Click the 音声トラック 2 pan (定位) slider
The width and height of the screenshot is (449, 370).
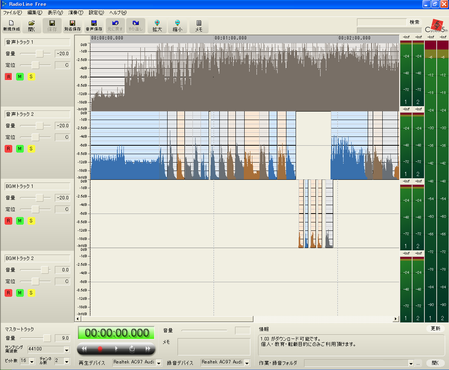35,137
